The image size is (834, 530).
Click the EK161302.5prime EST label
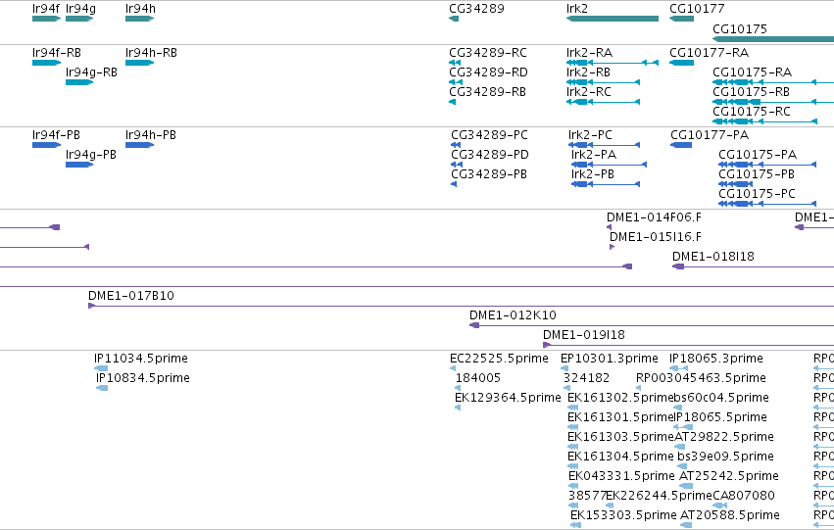click(x=620, y=398)
